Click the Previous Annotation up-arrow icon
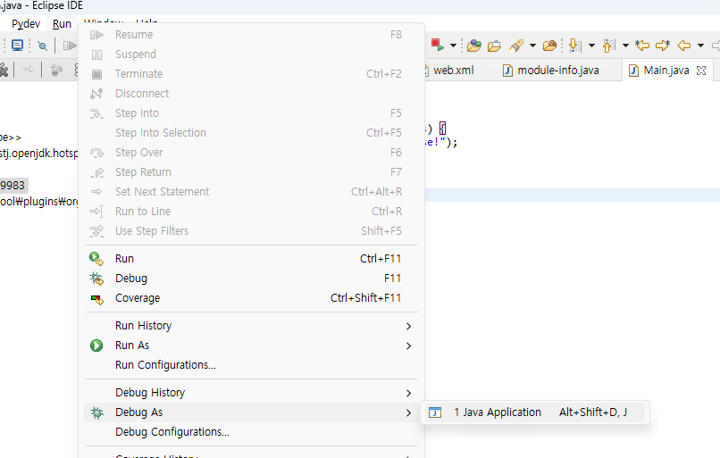This screenshot has height=458, width=720. 608,46
